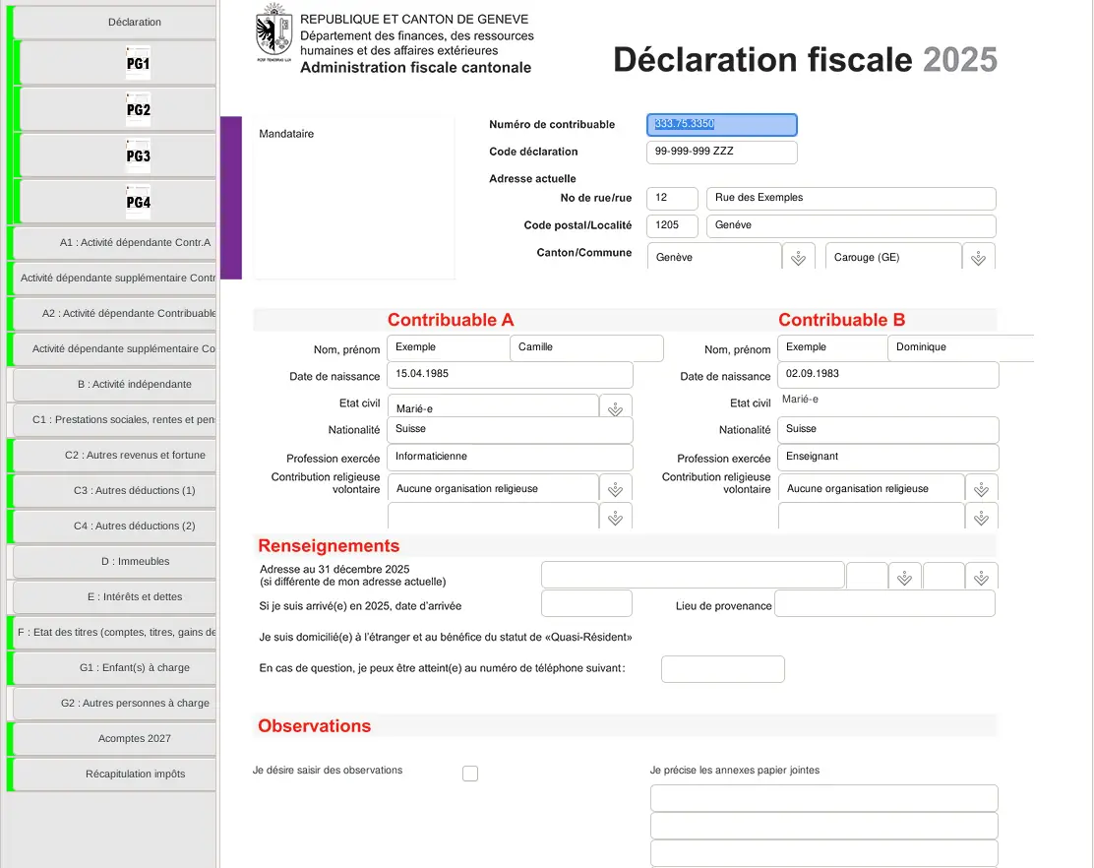Expand Etat civil dropdown for Contribuable A

615,406
